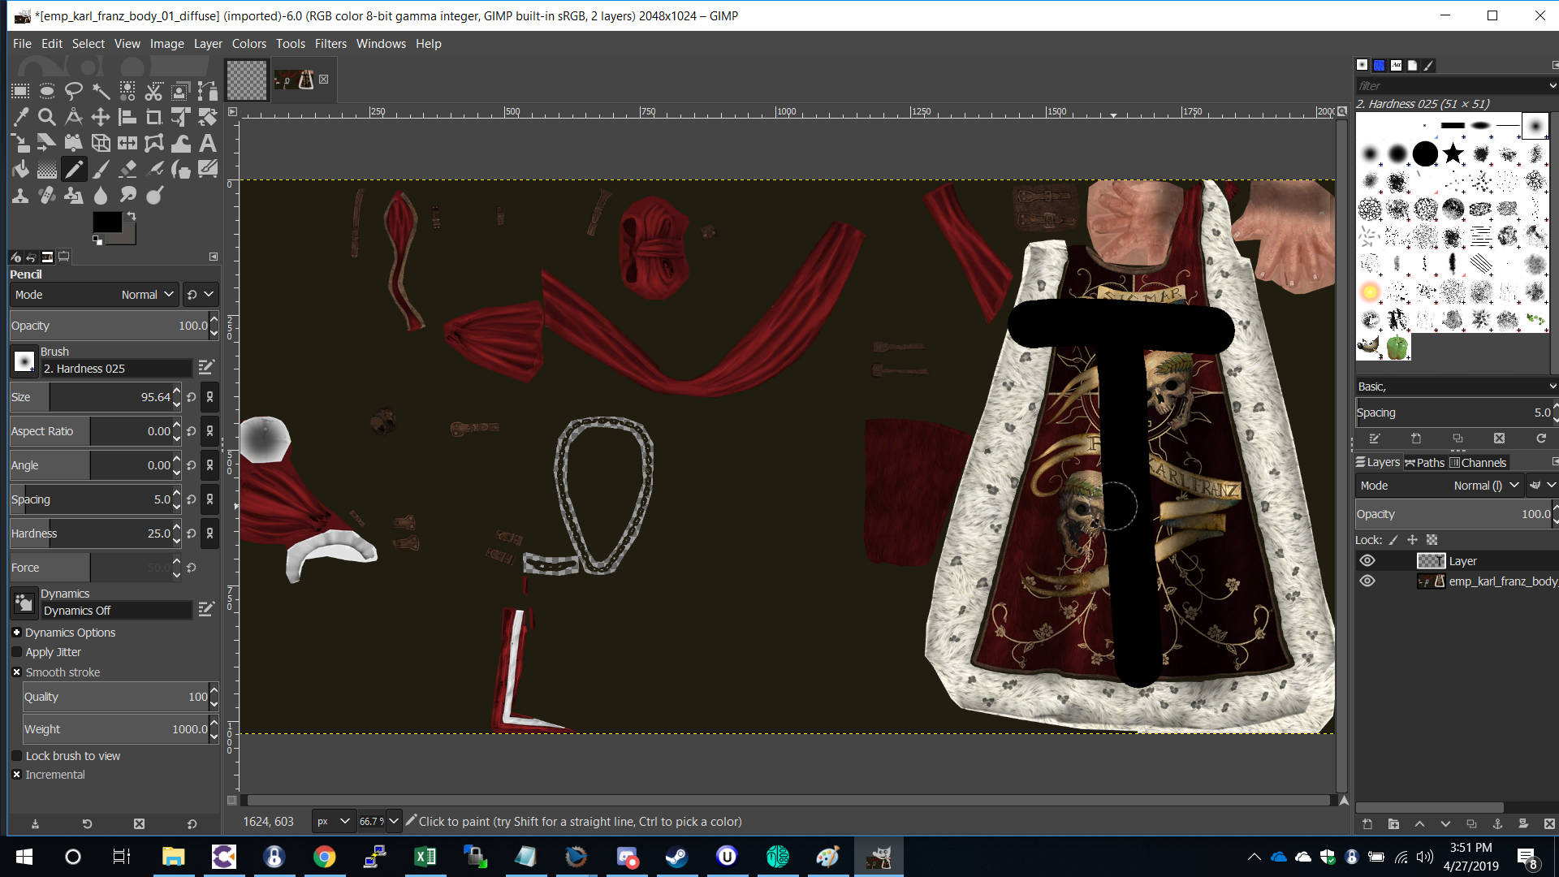The image size is (1559, 877).
Task: Select the Eraser tool
Action: (x=127, y=169)
